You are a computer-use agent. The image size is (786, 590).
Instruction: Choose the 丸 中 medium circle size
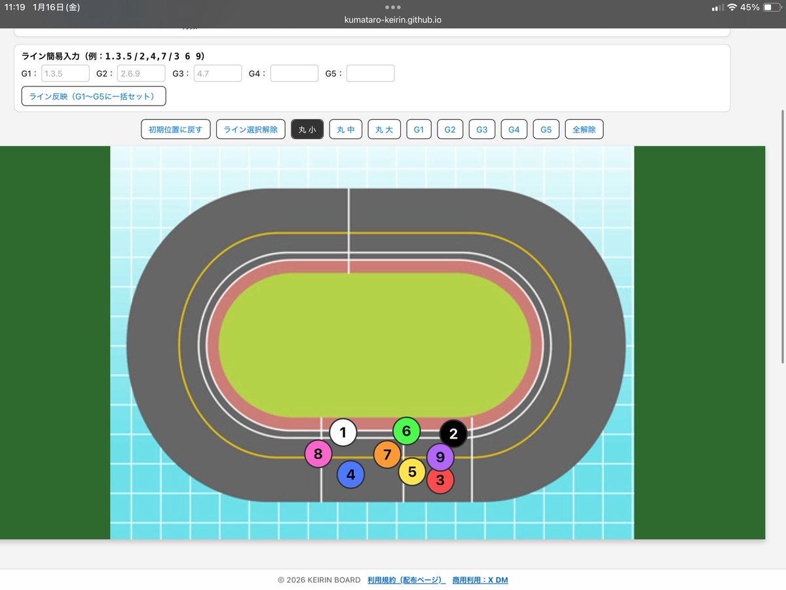345,130
